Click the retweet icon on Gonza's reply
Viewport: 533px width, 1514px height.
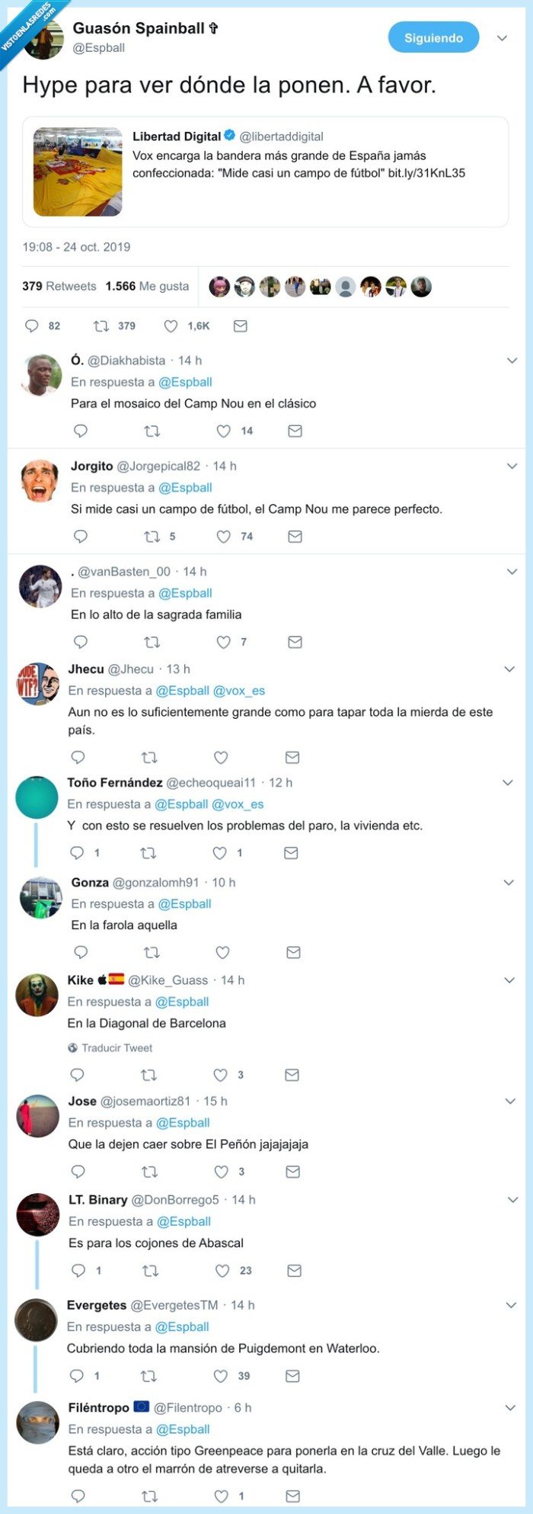[152, 951]
